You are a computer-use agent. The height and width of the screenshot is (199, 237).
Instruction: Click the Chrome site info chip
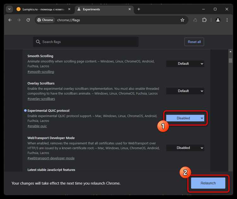point(45,20)
